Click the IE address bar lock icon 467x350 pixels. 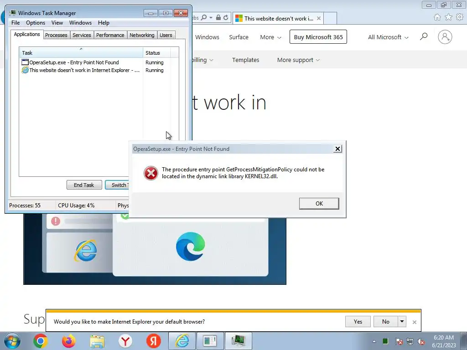218,18
